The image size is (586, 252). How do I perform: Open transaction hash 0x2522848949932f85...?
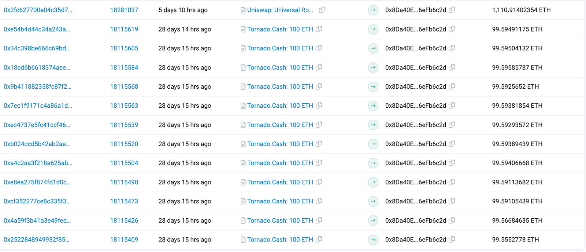[36, 240]
